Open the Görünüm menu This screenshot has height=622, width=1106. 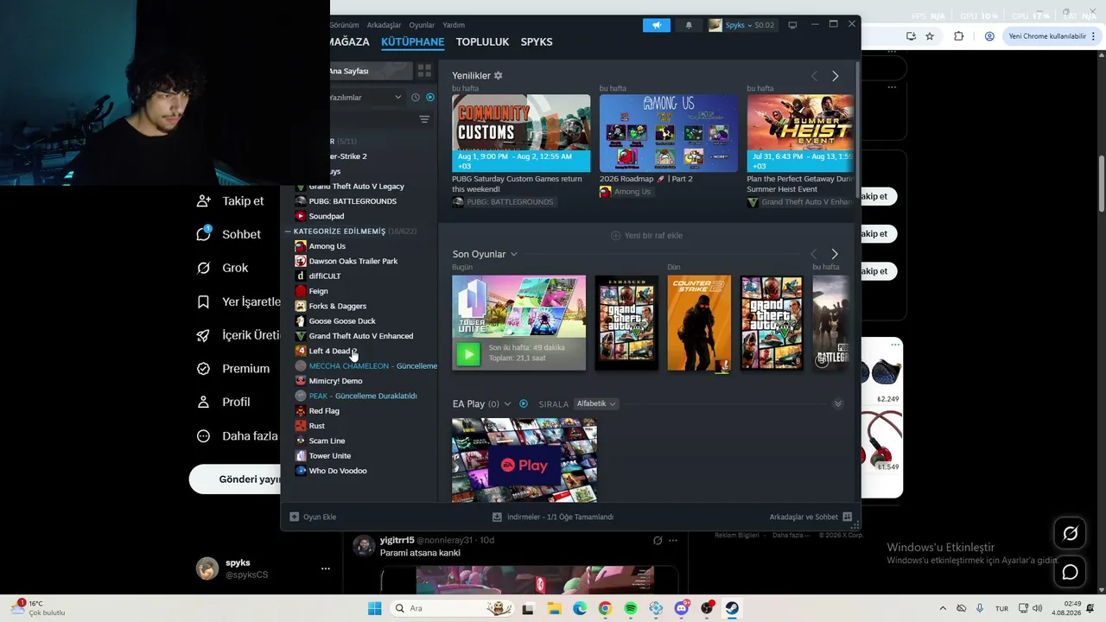(x=344, y=25)
